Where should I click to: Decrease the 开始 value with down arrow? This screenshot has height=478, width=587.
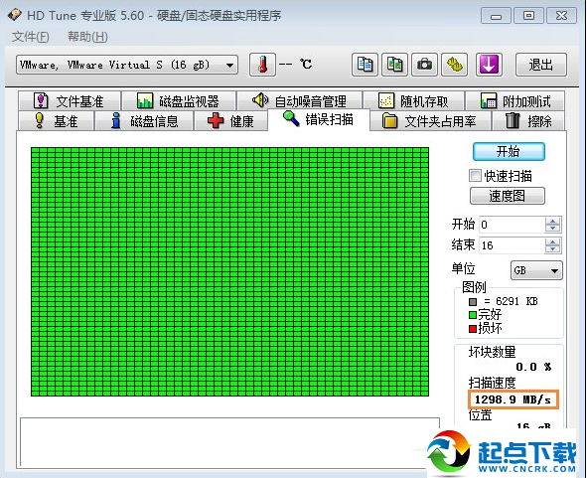552,229
